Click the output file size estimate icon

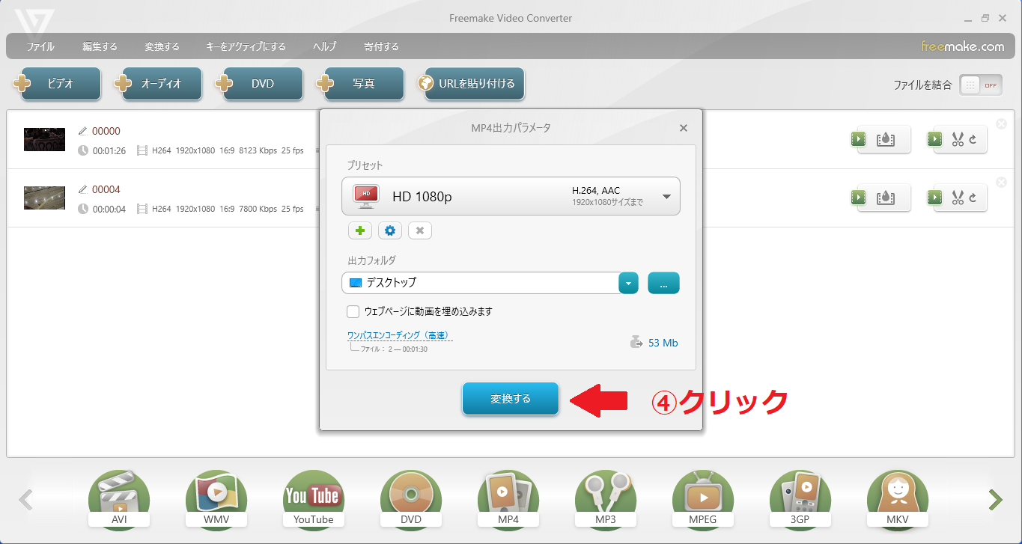(636, 343)
